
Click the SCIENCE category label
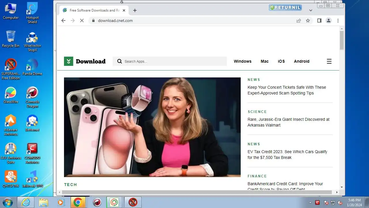(x=257, y=112)
